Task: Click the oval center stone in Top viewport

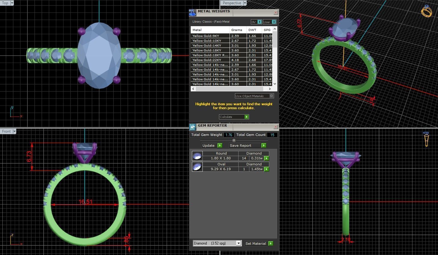Action: pyautogui.click(x=99, y=56)
